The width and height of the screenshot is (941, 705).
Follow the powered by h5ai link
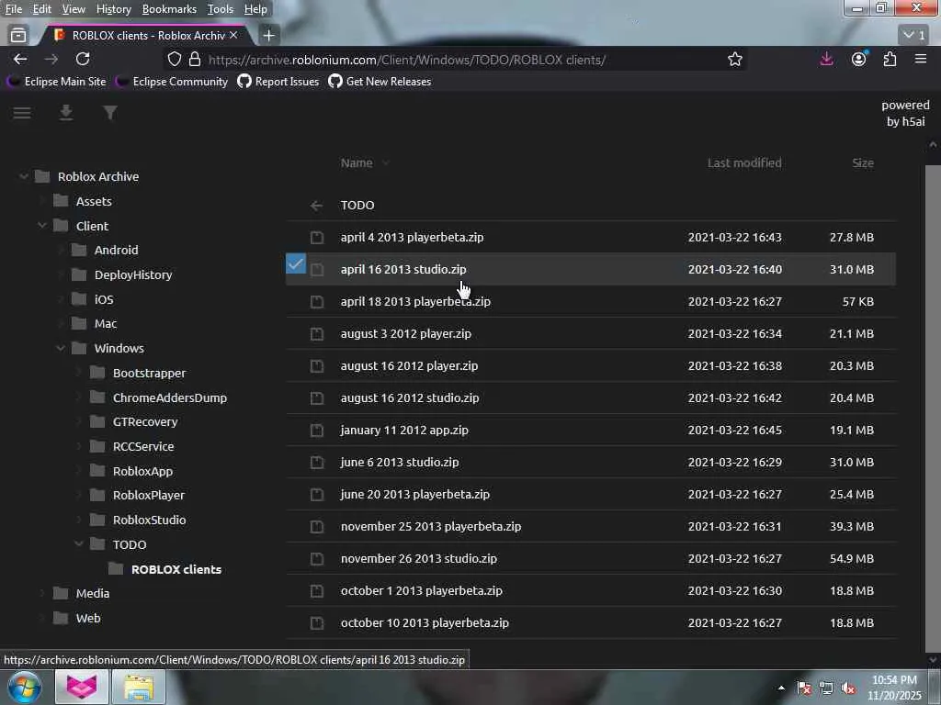tap(905, 113)
